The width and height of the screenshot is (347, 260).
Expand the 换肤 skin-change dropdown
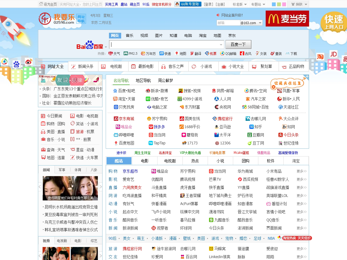coord(298,4)
